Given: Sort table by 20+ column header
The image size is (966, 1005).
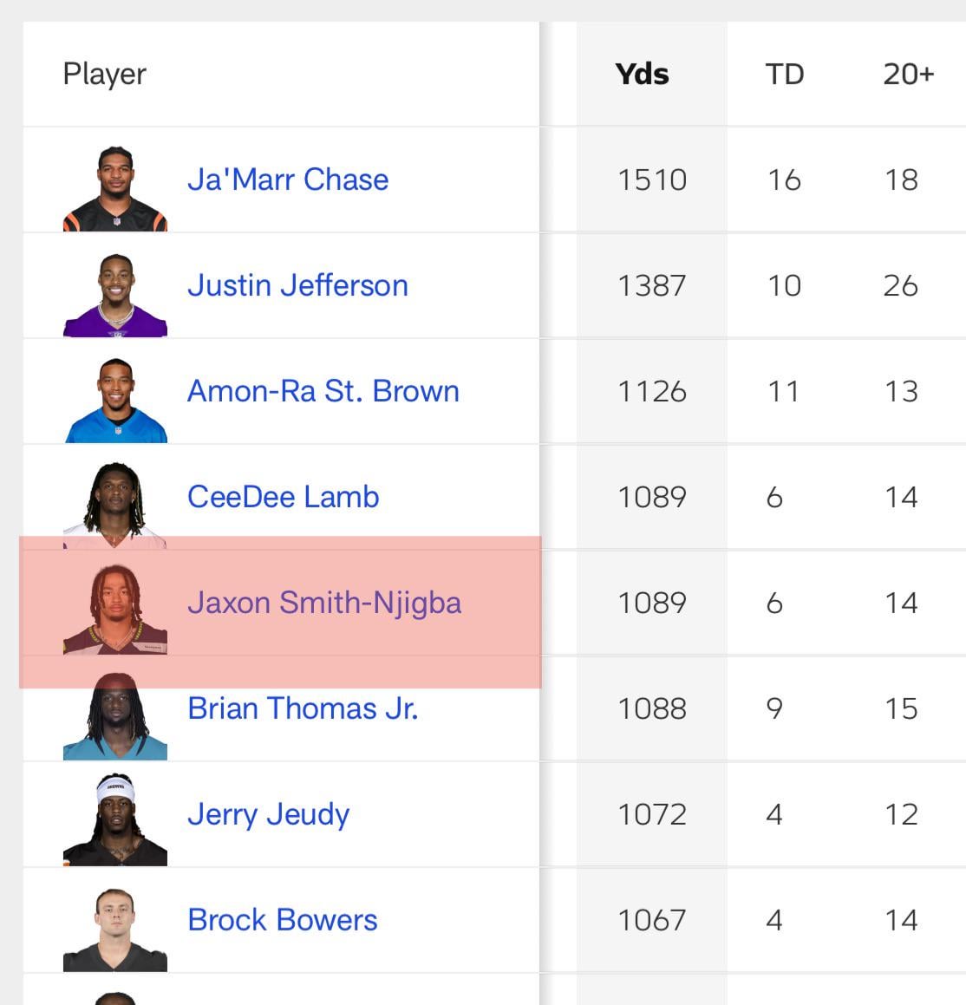Looking at the screenshot, I should [908, 74].
